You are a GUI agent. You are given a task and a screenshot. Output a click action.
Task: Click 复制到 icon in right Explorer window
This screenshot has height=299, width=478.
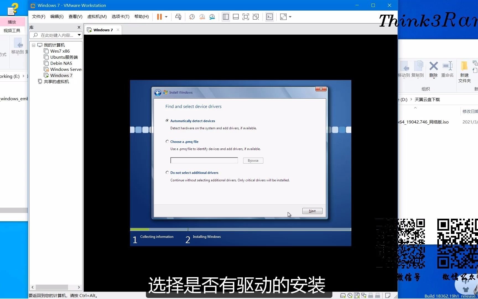418,69
